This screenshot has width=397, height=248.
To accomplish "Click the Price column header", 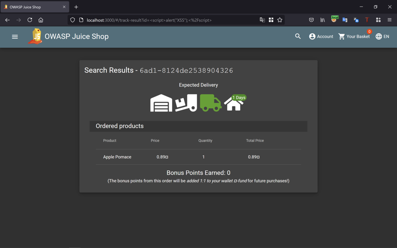I will (x=155, y=141).
